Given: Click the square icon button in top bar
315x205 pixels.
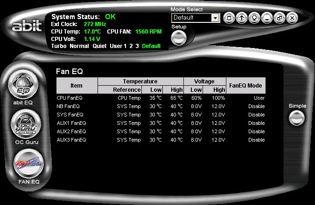Looking at the screenshot, I should click(x=229, y=18).
